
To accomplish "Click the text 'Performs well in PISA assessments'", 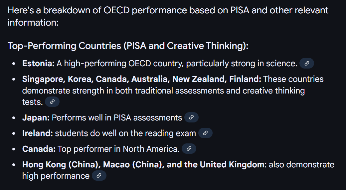I will pyautogui.click(x=117, y=117).
